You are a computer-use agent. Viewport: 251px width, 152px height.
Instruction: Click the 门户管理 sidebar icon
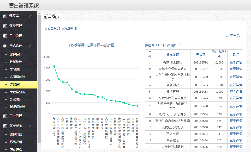click(x=5, y=116)
